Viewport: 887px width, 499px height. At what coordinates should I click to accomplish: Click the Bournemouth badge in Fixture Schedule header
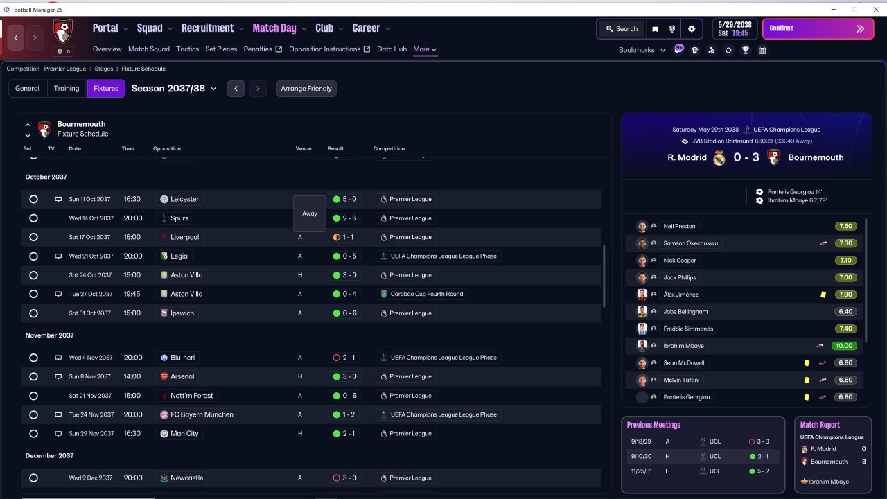(x=44, y=129)
